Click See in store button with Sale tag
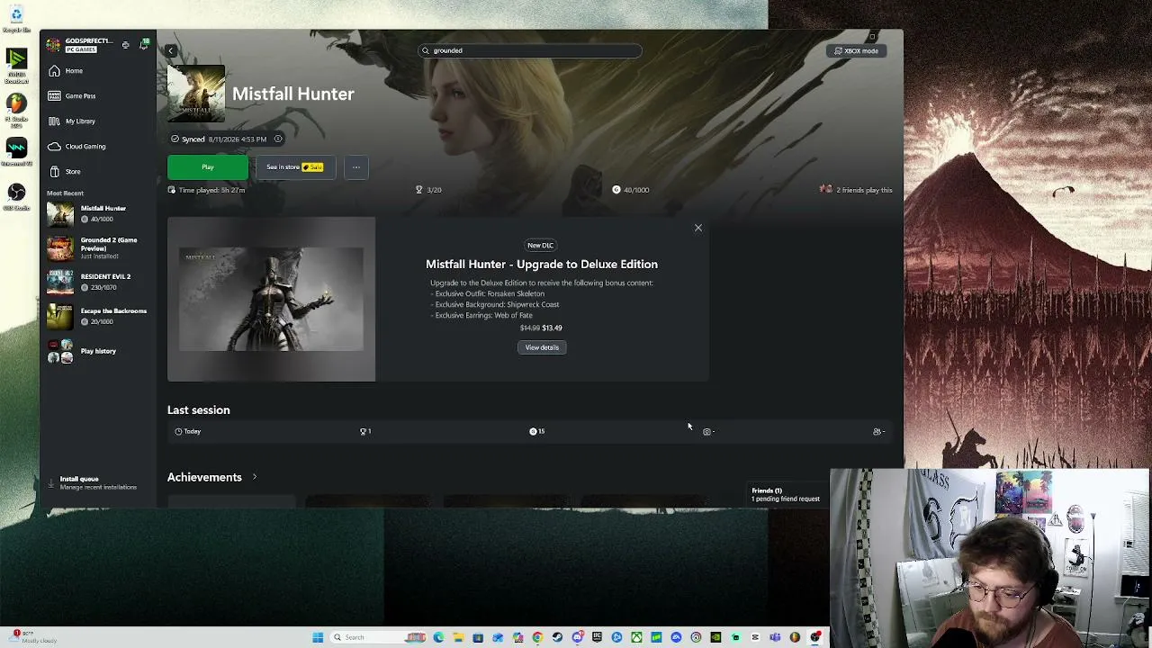The image size is (1152, 648). pyautogui.click(x=294, y=167)
